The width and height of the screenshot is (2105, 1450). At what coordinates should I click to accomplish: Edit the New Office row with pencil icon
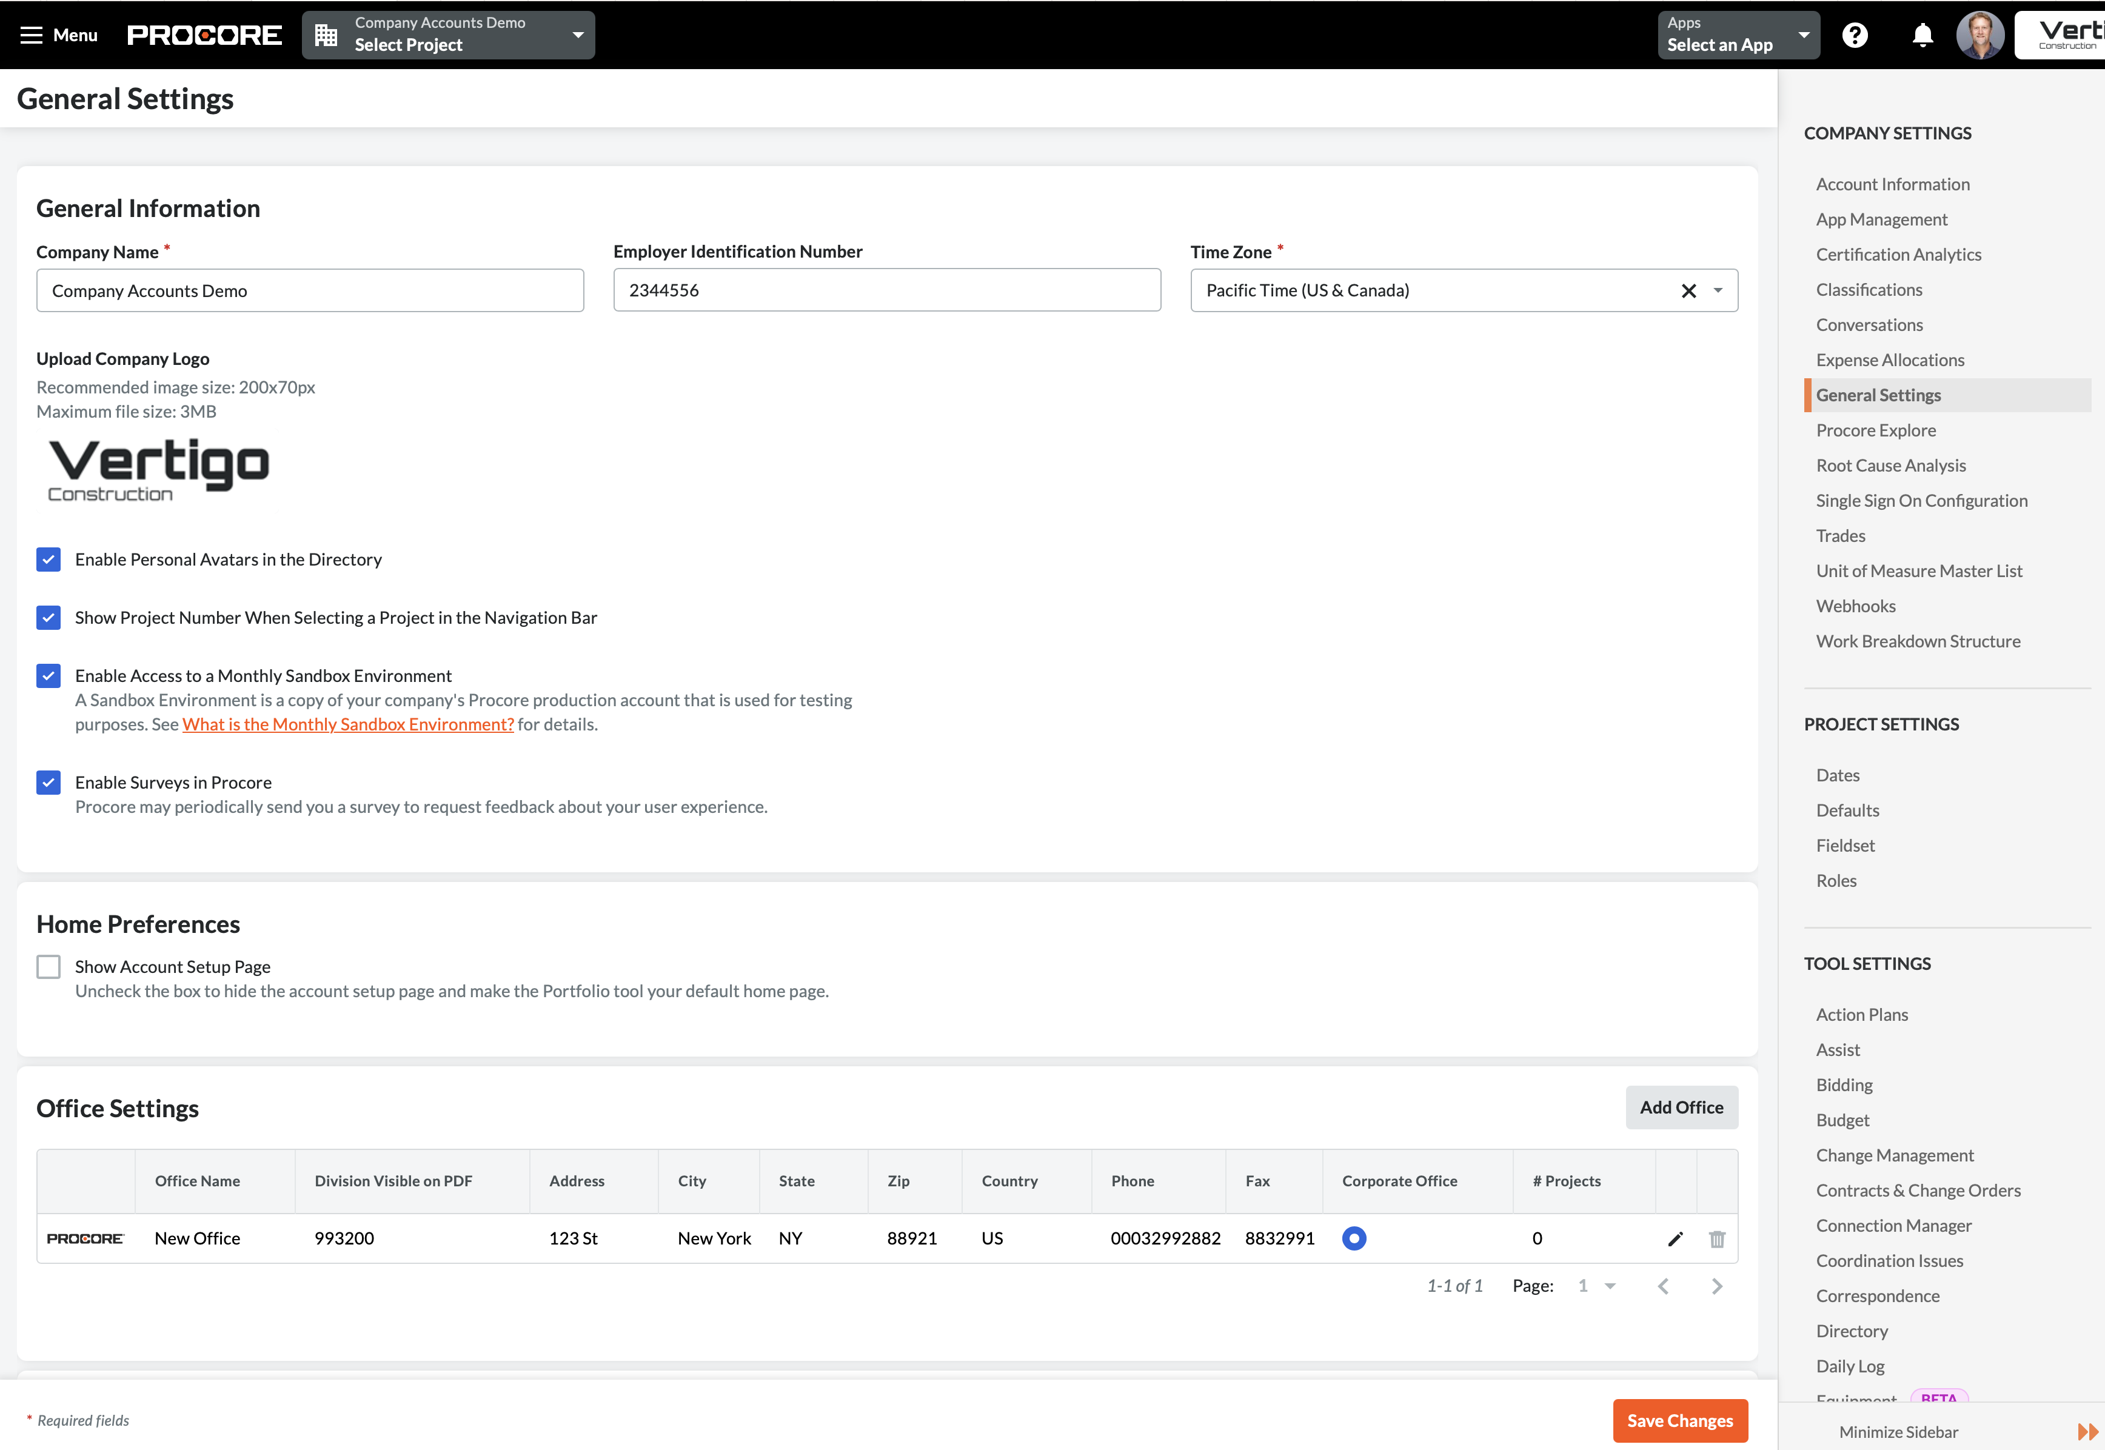(x=1675, y=1238)
